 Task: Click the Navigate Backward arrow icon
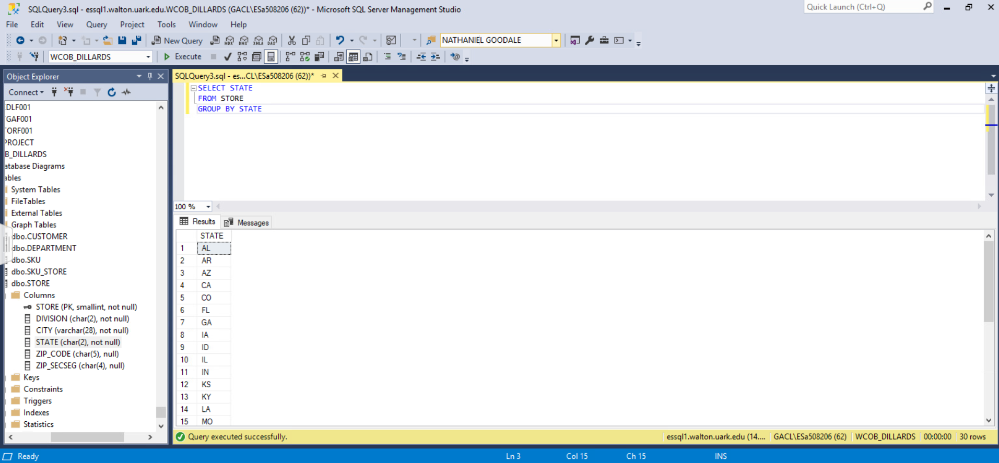pyautogui.click(x=20, y=40)
